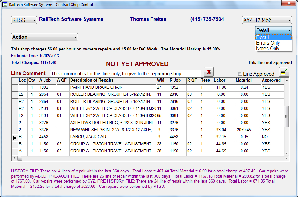298x197 pixels.
Task: Click the A-QF column header
Action: (x=63, y=80)
